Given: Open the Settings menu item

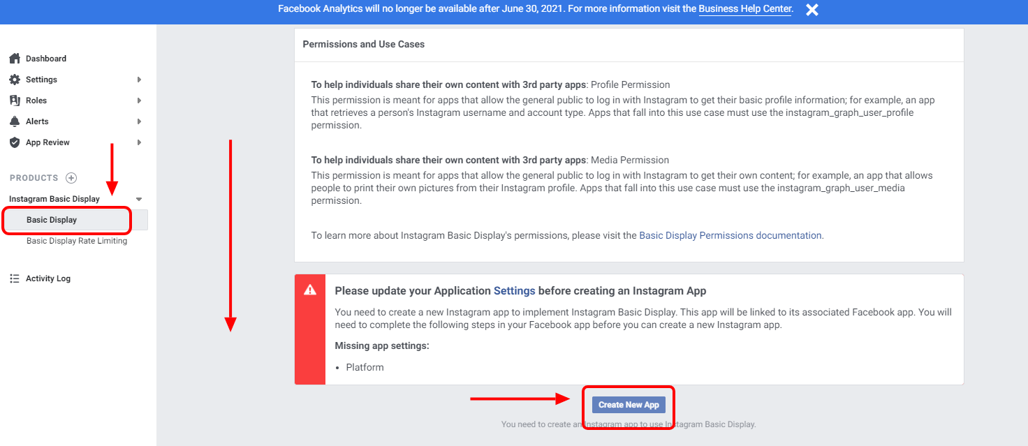Looking at the screenshot, I should (42, 80).
